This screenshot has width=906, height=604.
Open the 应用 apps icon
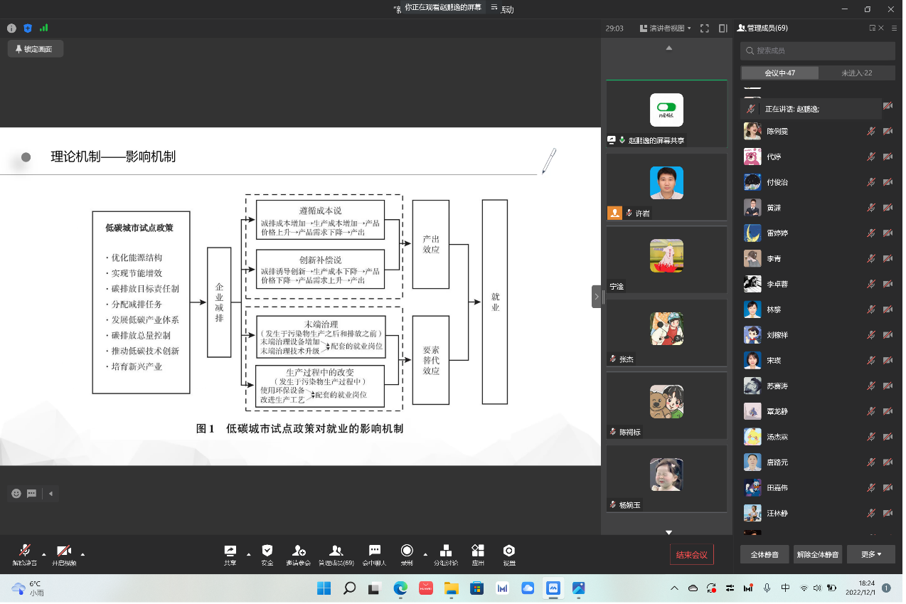(x=478, y=551)
